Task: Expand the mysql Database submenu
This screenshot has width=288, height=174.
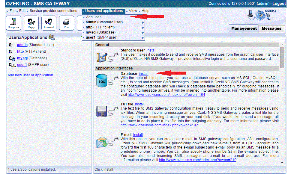Action: coord(143,32)
